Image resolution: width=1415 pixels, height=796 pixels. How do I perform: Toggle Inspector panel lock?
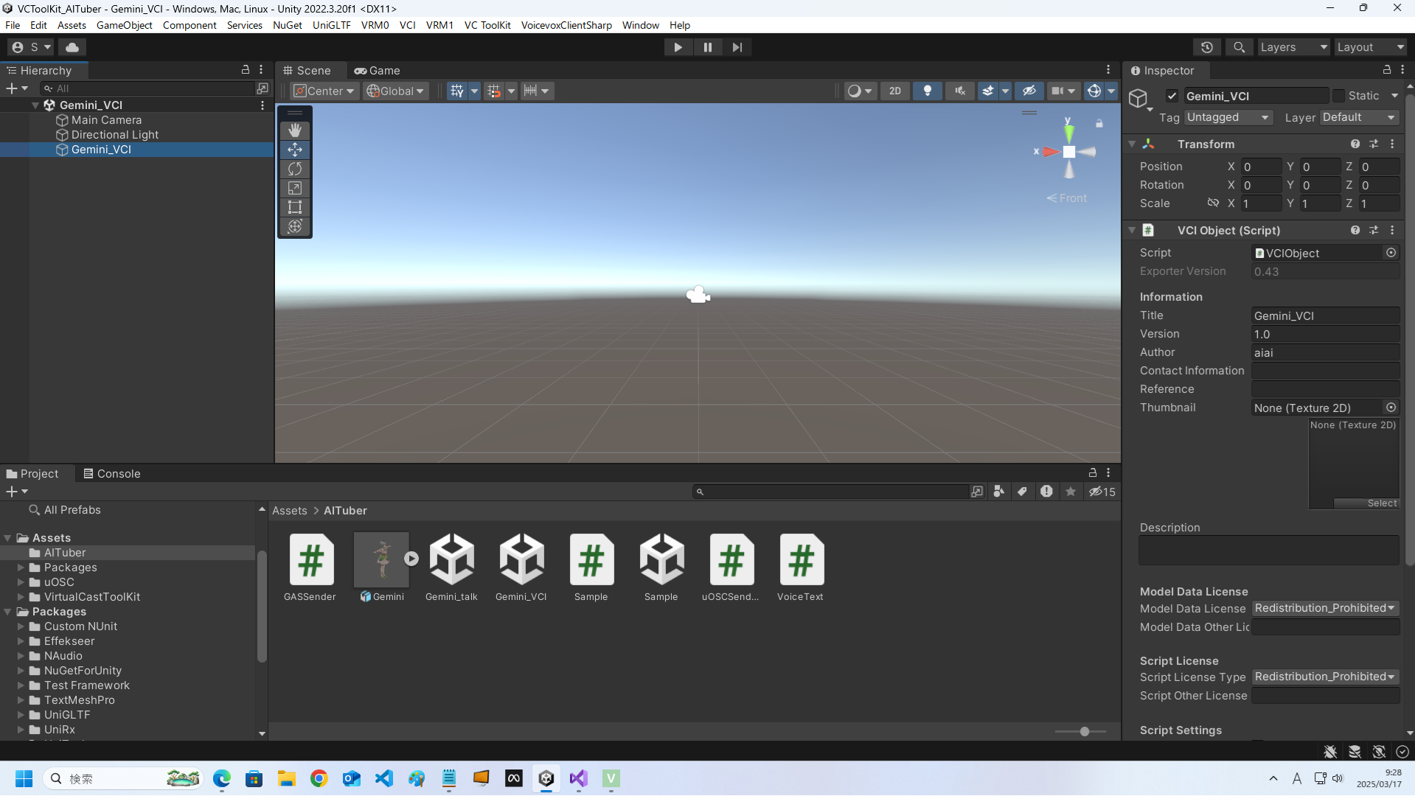[1387, 69]
